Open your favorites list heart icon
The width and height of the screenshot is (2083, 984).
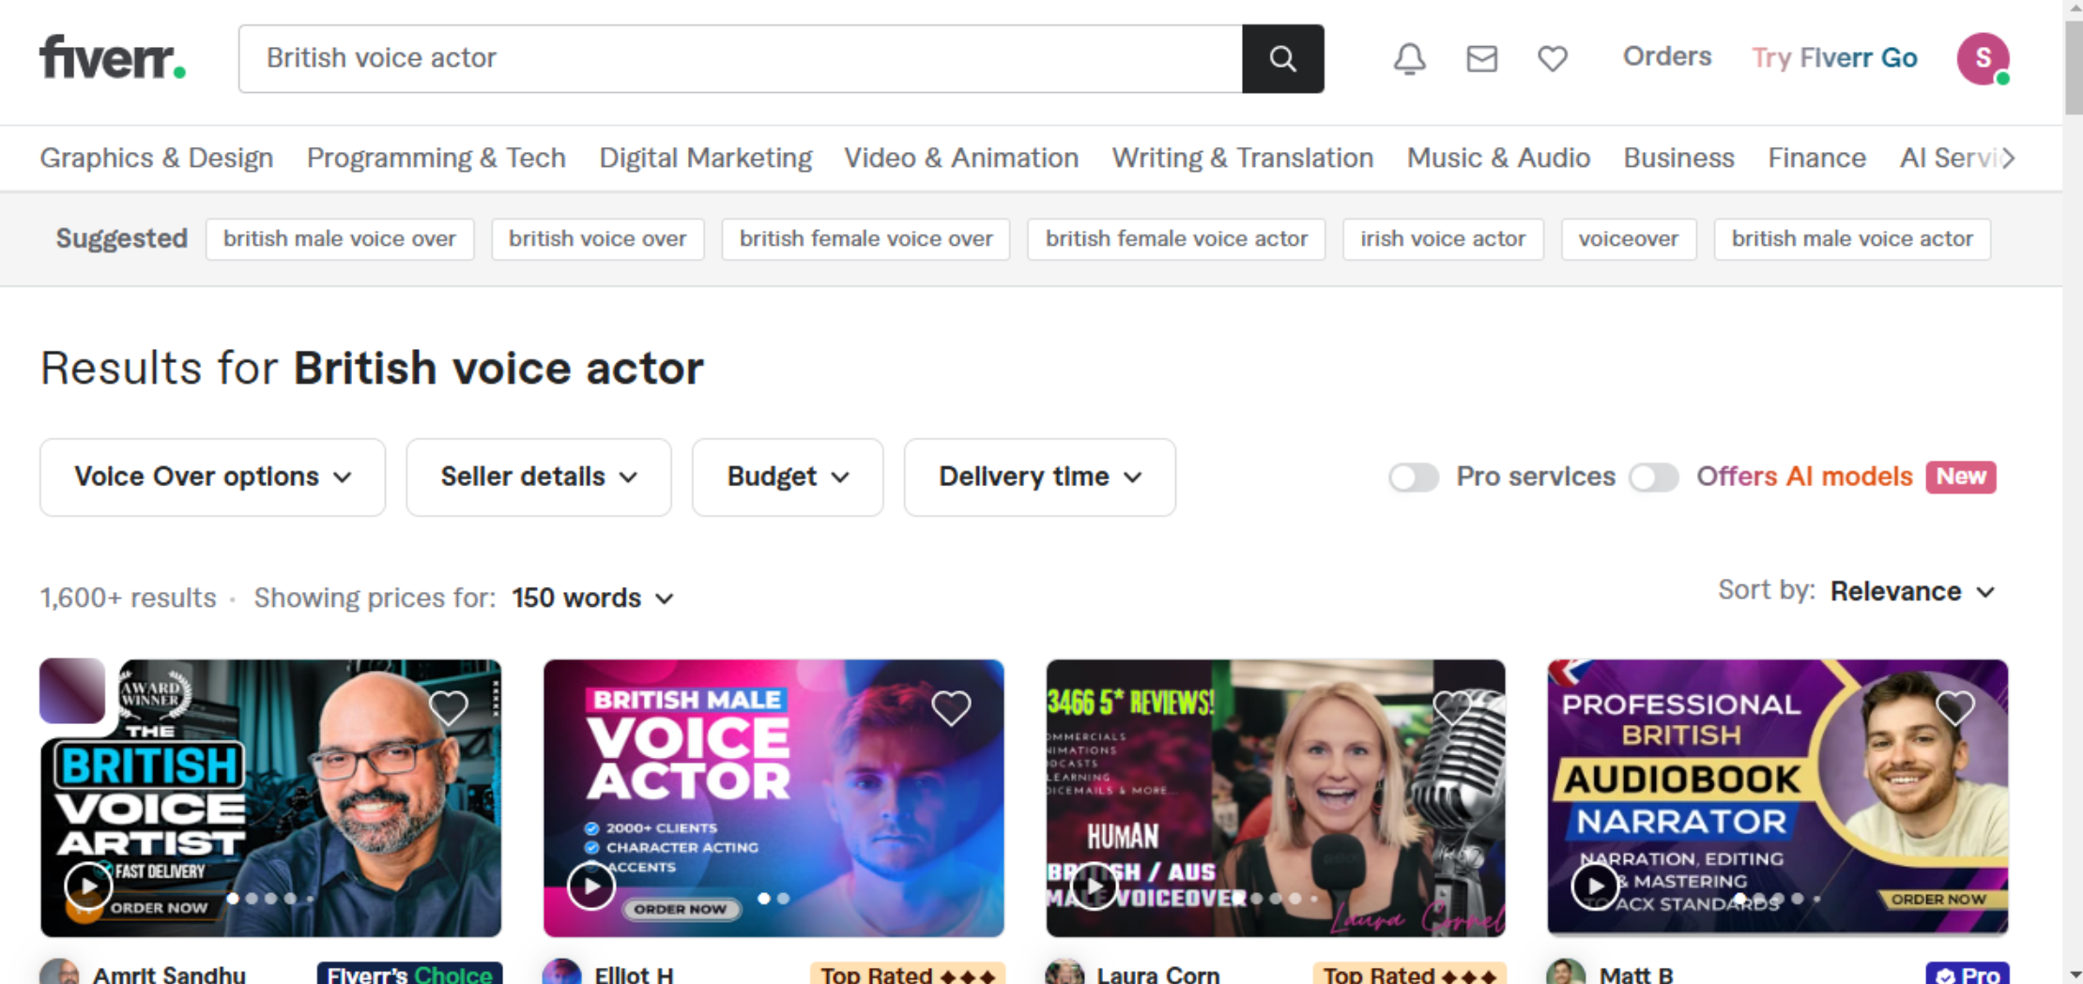click(1552, 58)
